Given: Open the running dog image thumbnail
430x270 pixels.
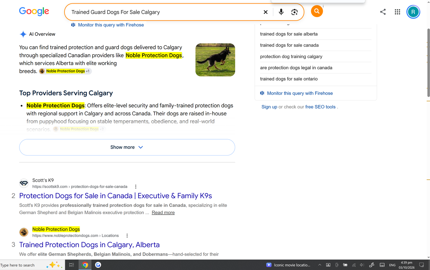Looking at the screenshot, I should tap(215, 60).
